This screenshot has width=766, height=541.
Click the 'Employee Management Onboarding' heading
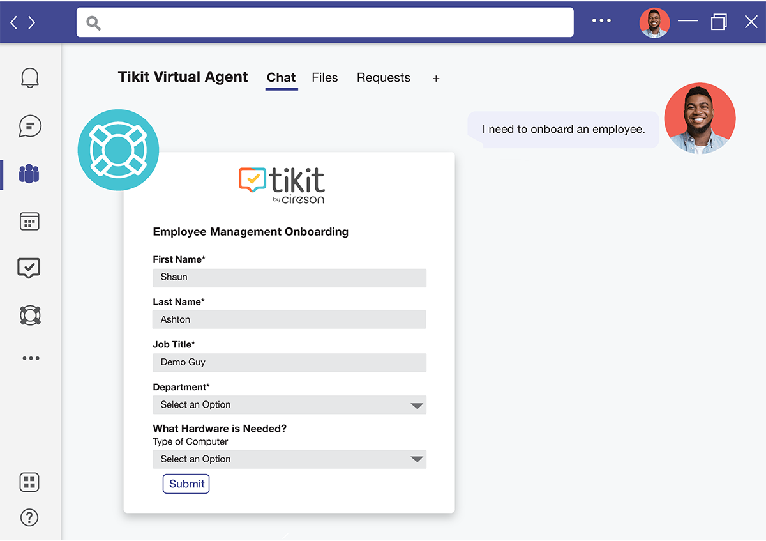(x=251, y=232)
